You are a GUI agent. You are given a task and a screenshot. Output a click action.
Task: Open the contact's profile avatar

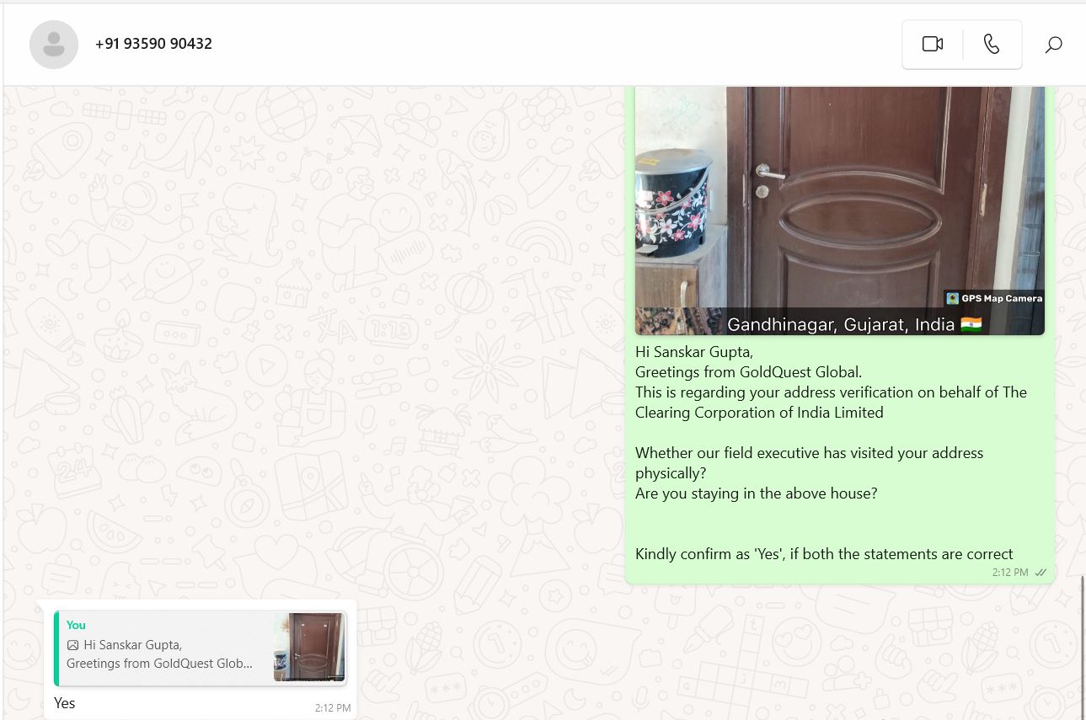tap(54, 45)
